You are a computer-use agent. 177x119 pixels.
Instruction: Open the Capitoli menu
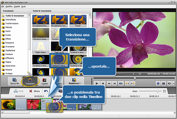tap(17, 6)
